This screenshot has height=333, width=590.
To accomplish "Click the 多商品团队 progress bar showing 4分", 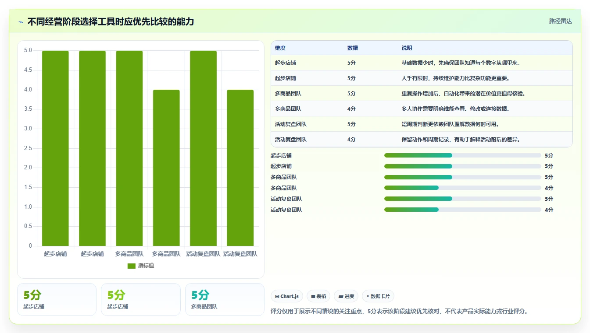I will [463, 188].
